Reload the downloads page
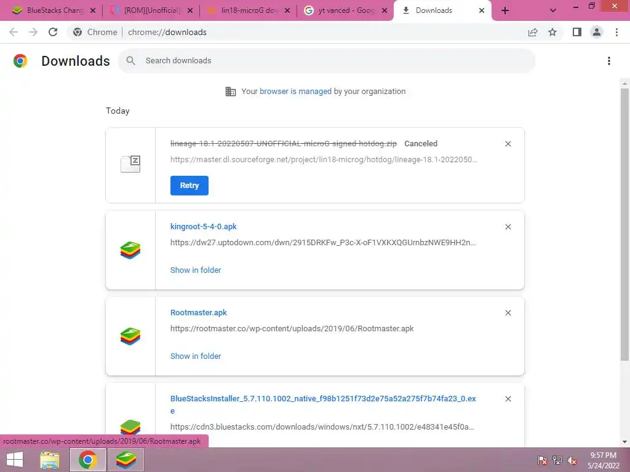Image resolution: width=630 pixels, height=472 pixels. (x=53, y=32)
